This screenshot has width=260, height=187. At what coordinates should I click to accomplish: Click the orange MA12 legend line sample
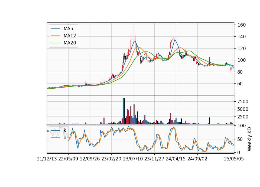pos(55,36)
